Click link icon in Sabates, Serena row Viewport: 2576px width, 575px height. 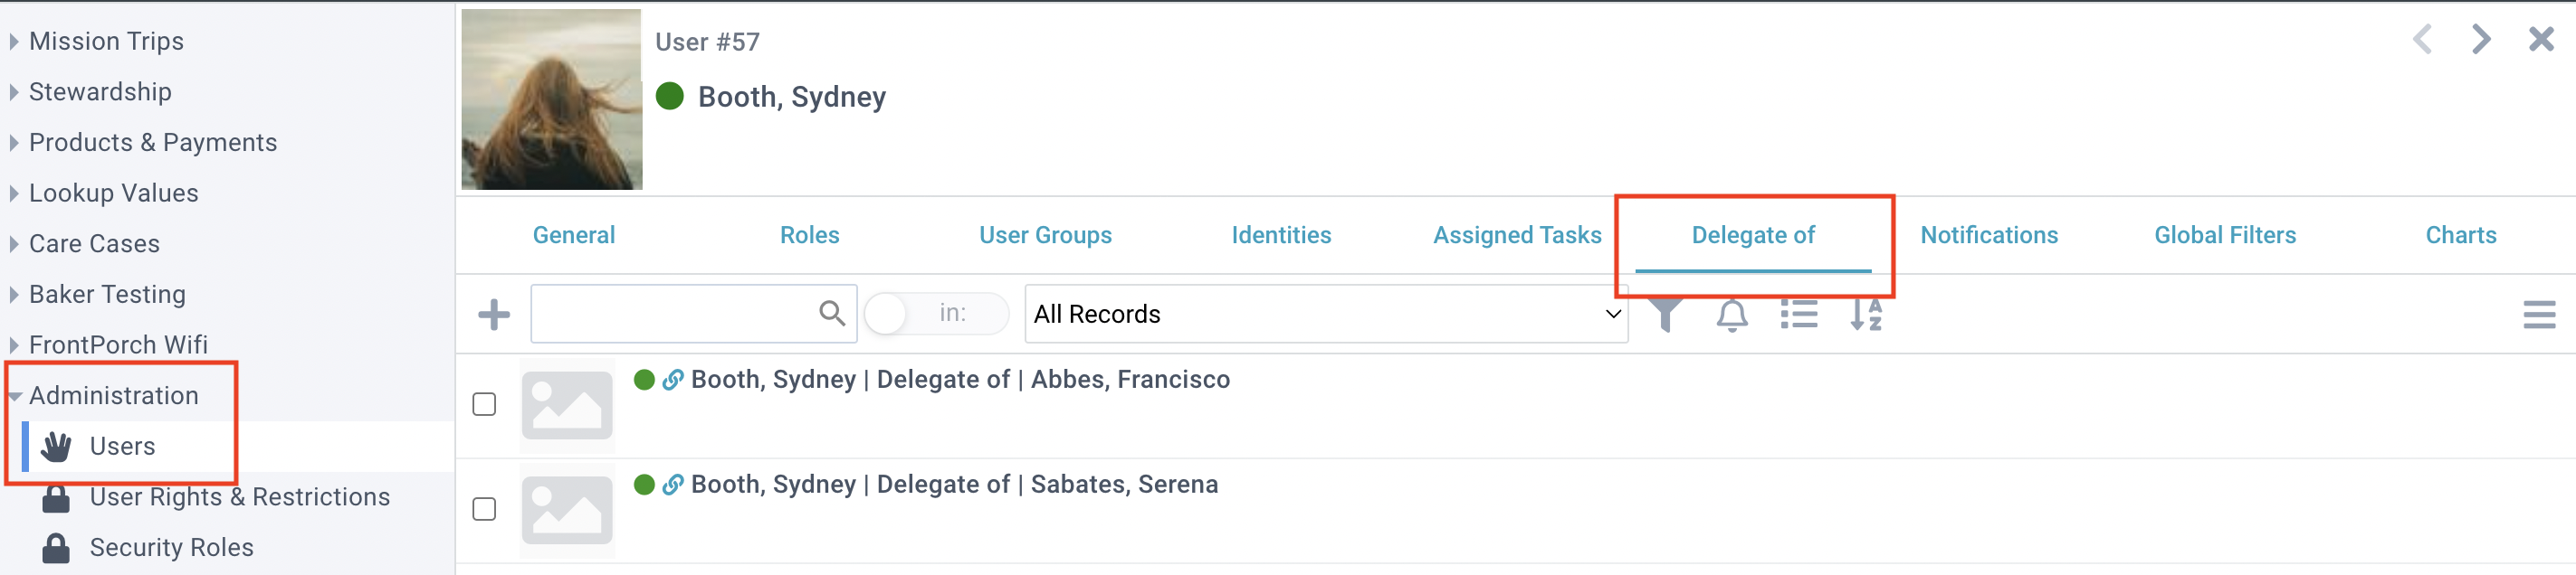coord(673,485)
